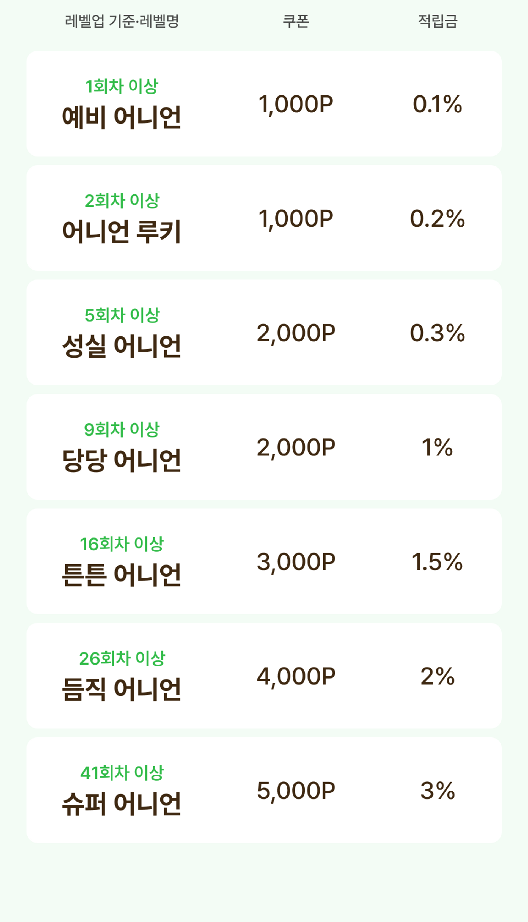This screenshot has height=922, width=528.
Task: Click the 적립금 column header
Action: pos(438,21)
